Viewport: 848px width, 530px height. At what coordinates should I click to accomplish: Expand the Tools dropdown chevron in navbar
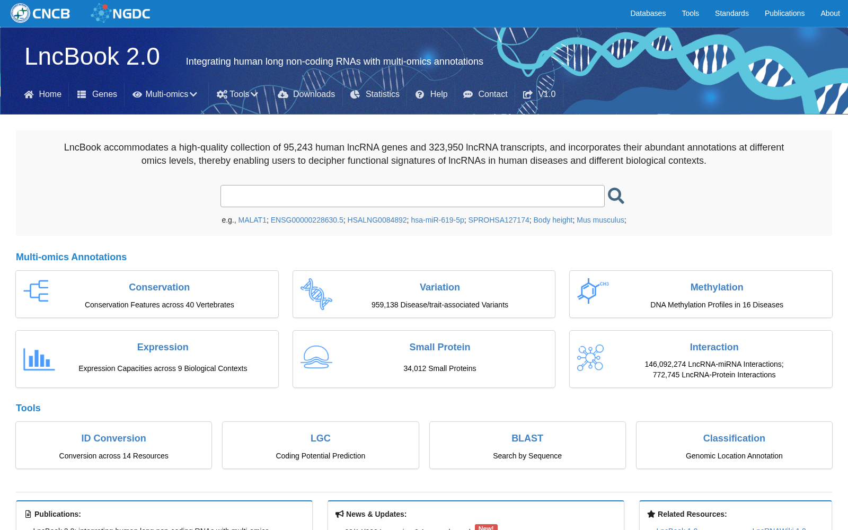(254, 94)
